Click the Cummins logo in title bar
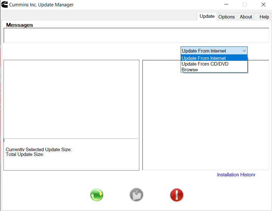The height and width of the screenshot is (211, 272). pyautogui.click(x=4, y=4)
